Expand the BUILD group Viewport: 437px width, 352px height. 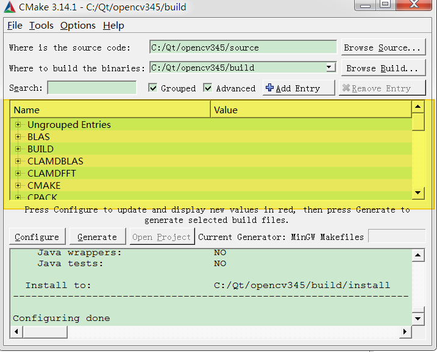(18, 149)
